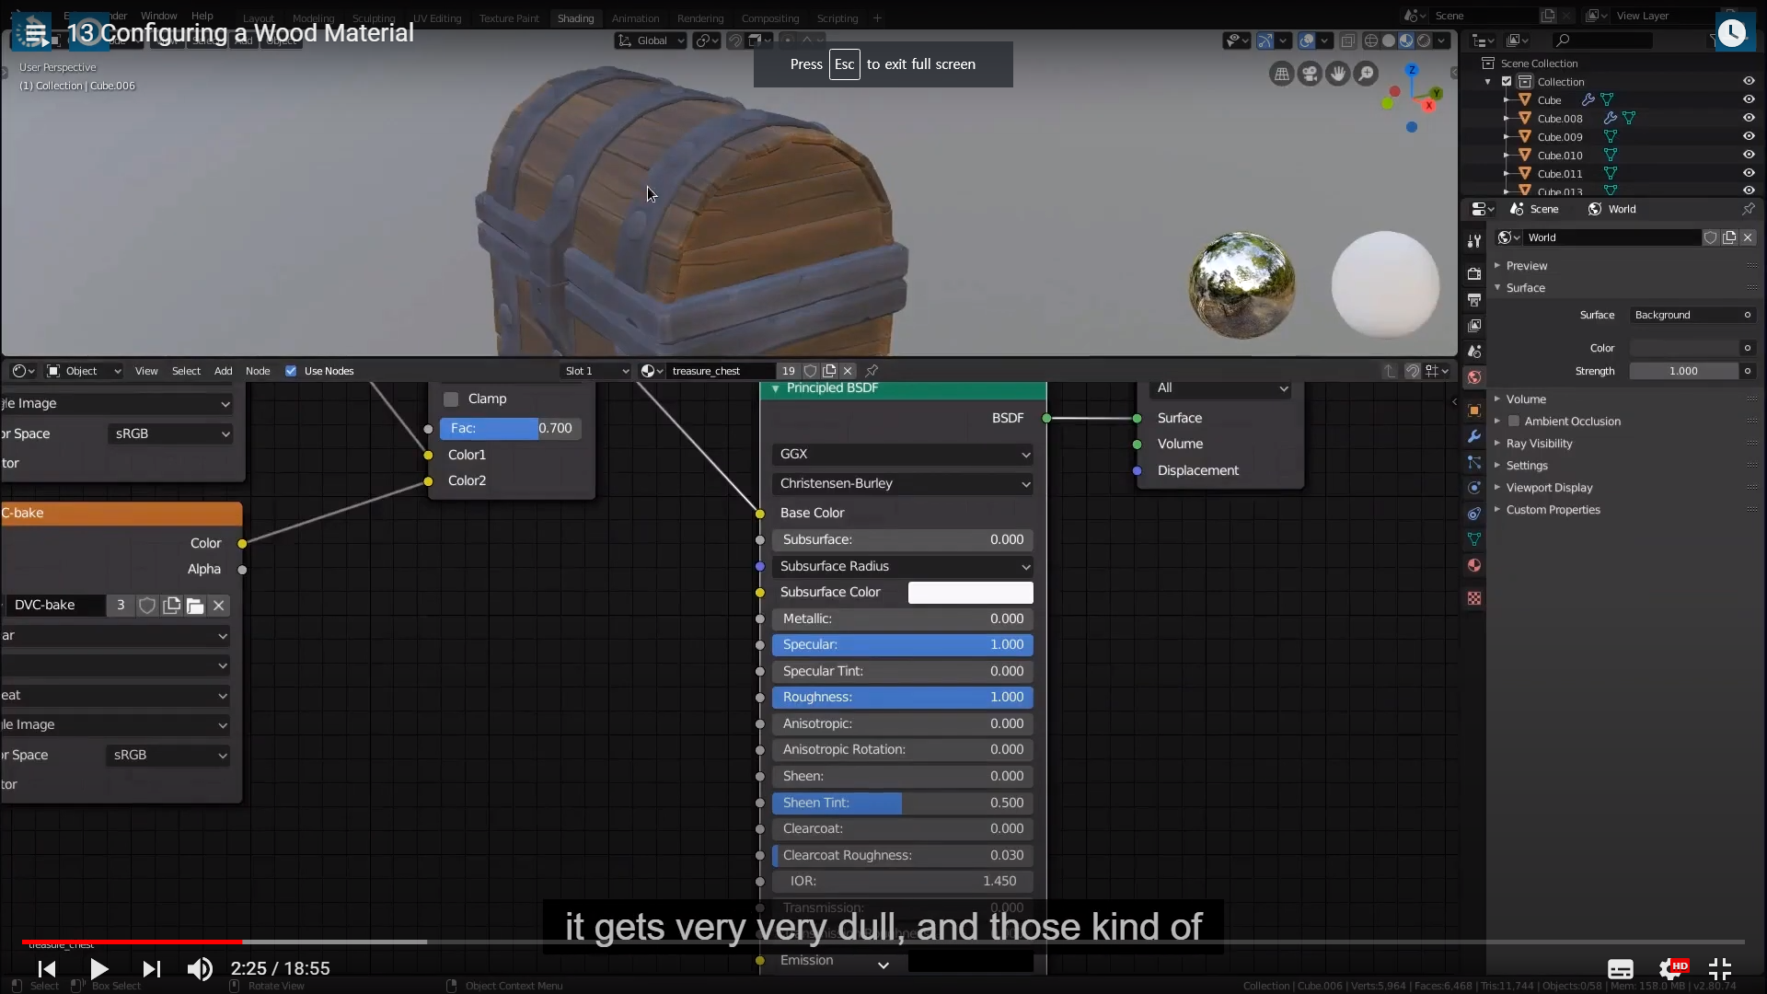Click the open image folder icon for DVC-bake

[195, 606]
